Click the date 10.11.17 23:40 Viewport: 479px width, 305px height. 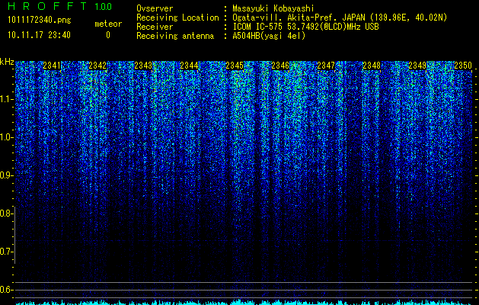(39, 35)
